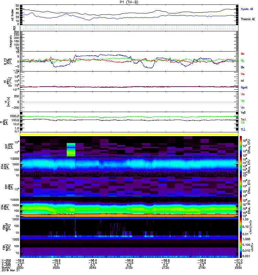
Task: Click the blue Ti perpendicular legend label
Action: click(x=243, y=130)
